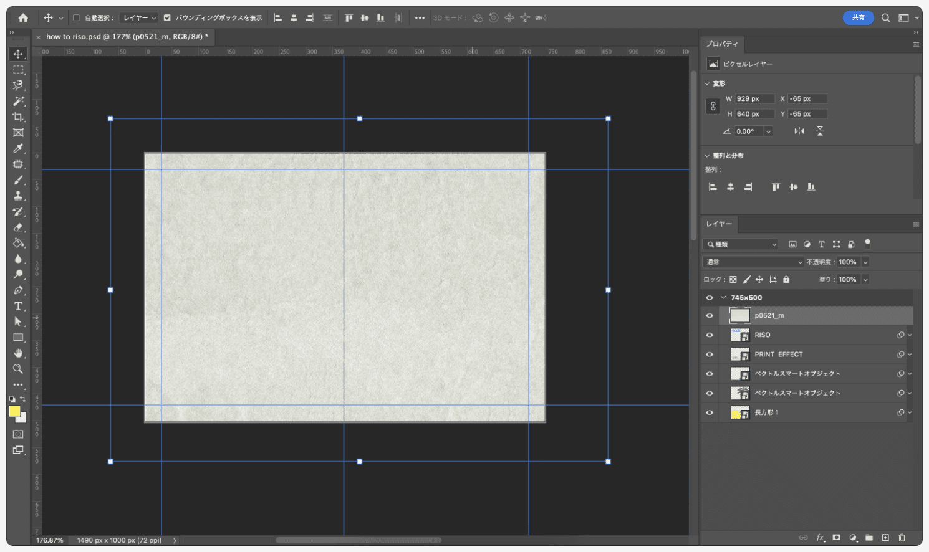This screenshot has height=552, width=929.
Task: Select the Dodge tool
Action: (18, 274)
